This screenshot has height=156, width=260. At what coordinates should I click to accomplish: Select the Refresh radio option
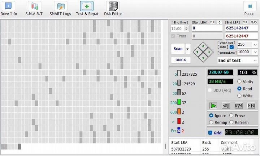click(x=231, y=122)
